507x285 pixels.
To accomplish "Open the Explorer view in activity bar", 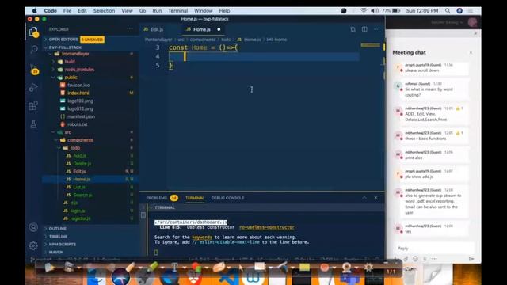I will pyautogui.click(x=33, y=32).
